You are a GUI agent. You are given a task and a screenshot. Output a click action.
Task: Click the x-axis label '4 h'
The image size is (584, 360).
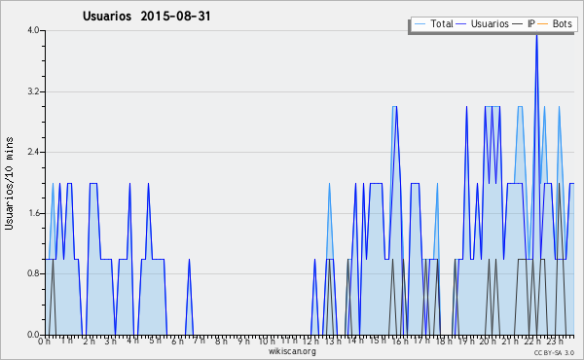pos(132,341)
